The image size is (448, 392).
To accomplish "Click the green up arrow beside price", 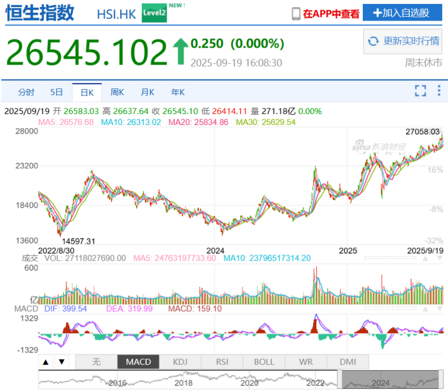I will click(179, 50).
